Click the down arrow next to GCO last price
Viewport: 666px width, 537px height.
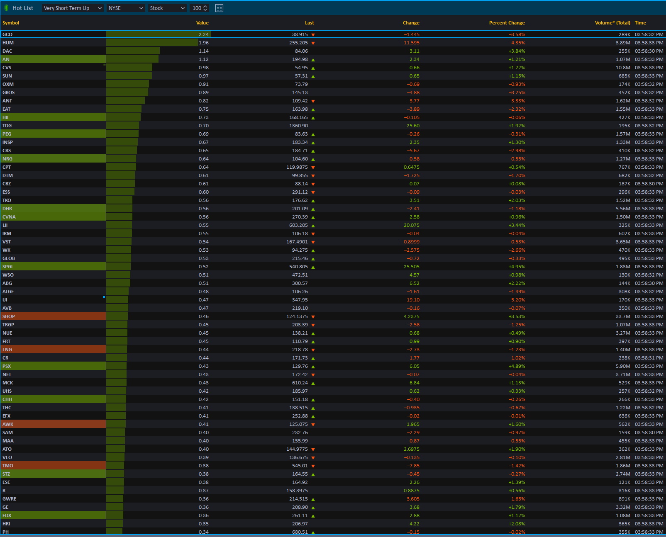[x=313, y=35]
